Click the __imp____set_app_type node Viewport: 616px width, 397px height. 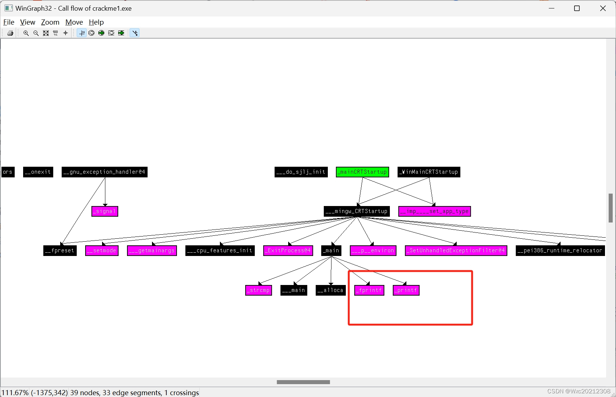coord(435,211)
